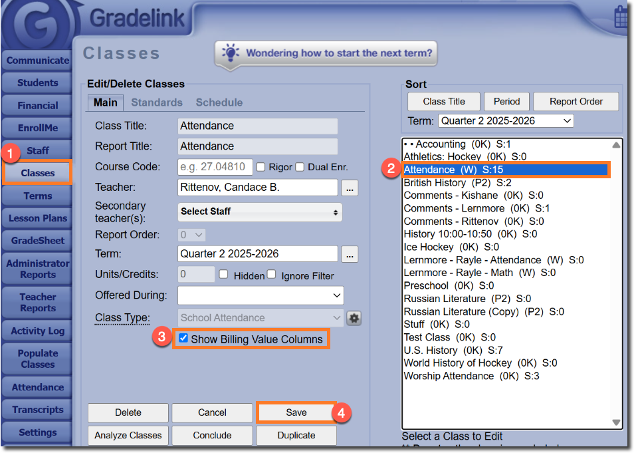This screenshot has height=453, width=634.
Task: Sort classes by Period
Action: tap(506, 102)
